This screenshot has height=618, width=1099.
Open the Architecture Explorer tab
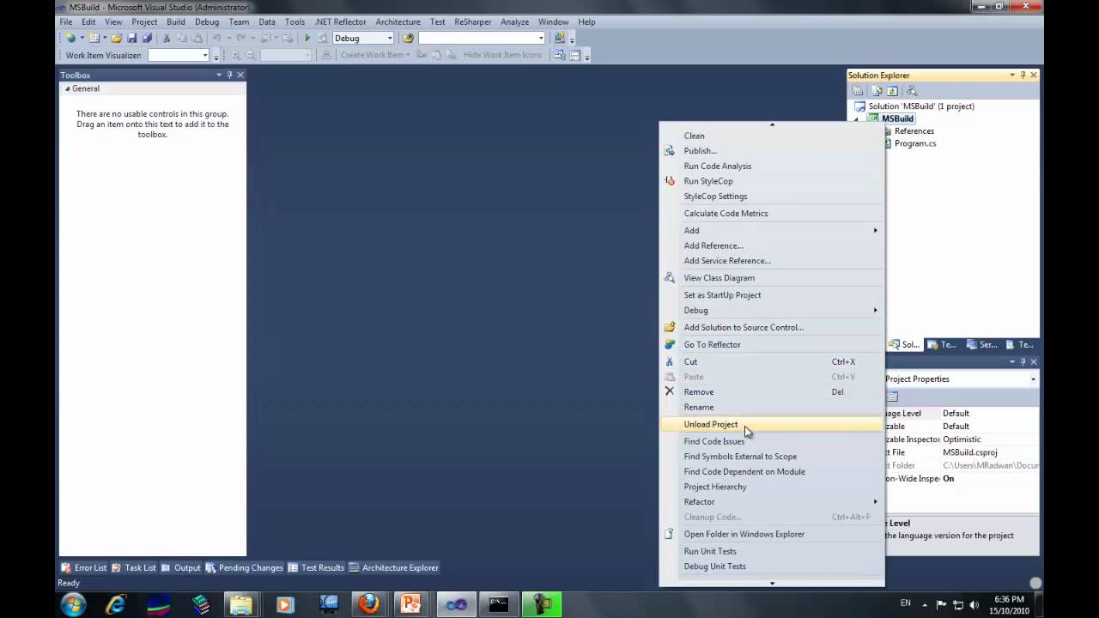pyautogui.click(x=393, y=567)
